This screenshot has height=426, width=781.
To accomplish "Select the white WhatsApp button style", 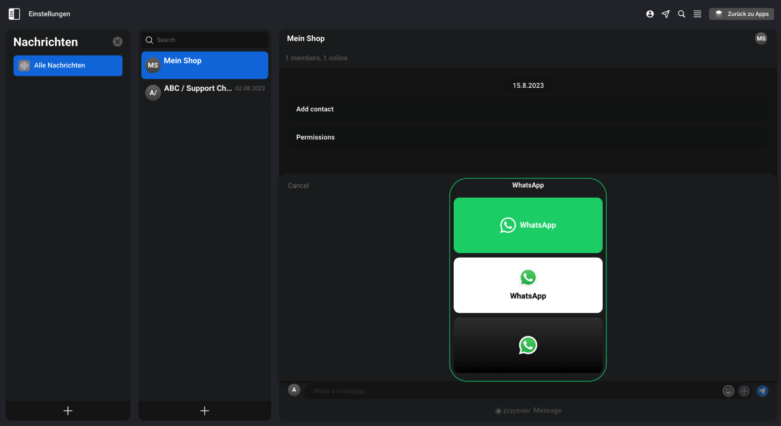I will [528, 286].
